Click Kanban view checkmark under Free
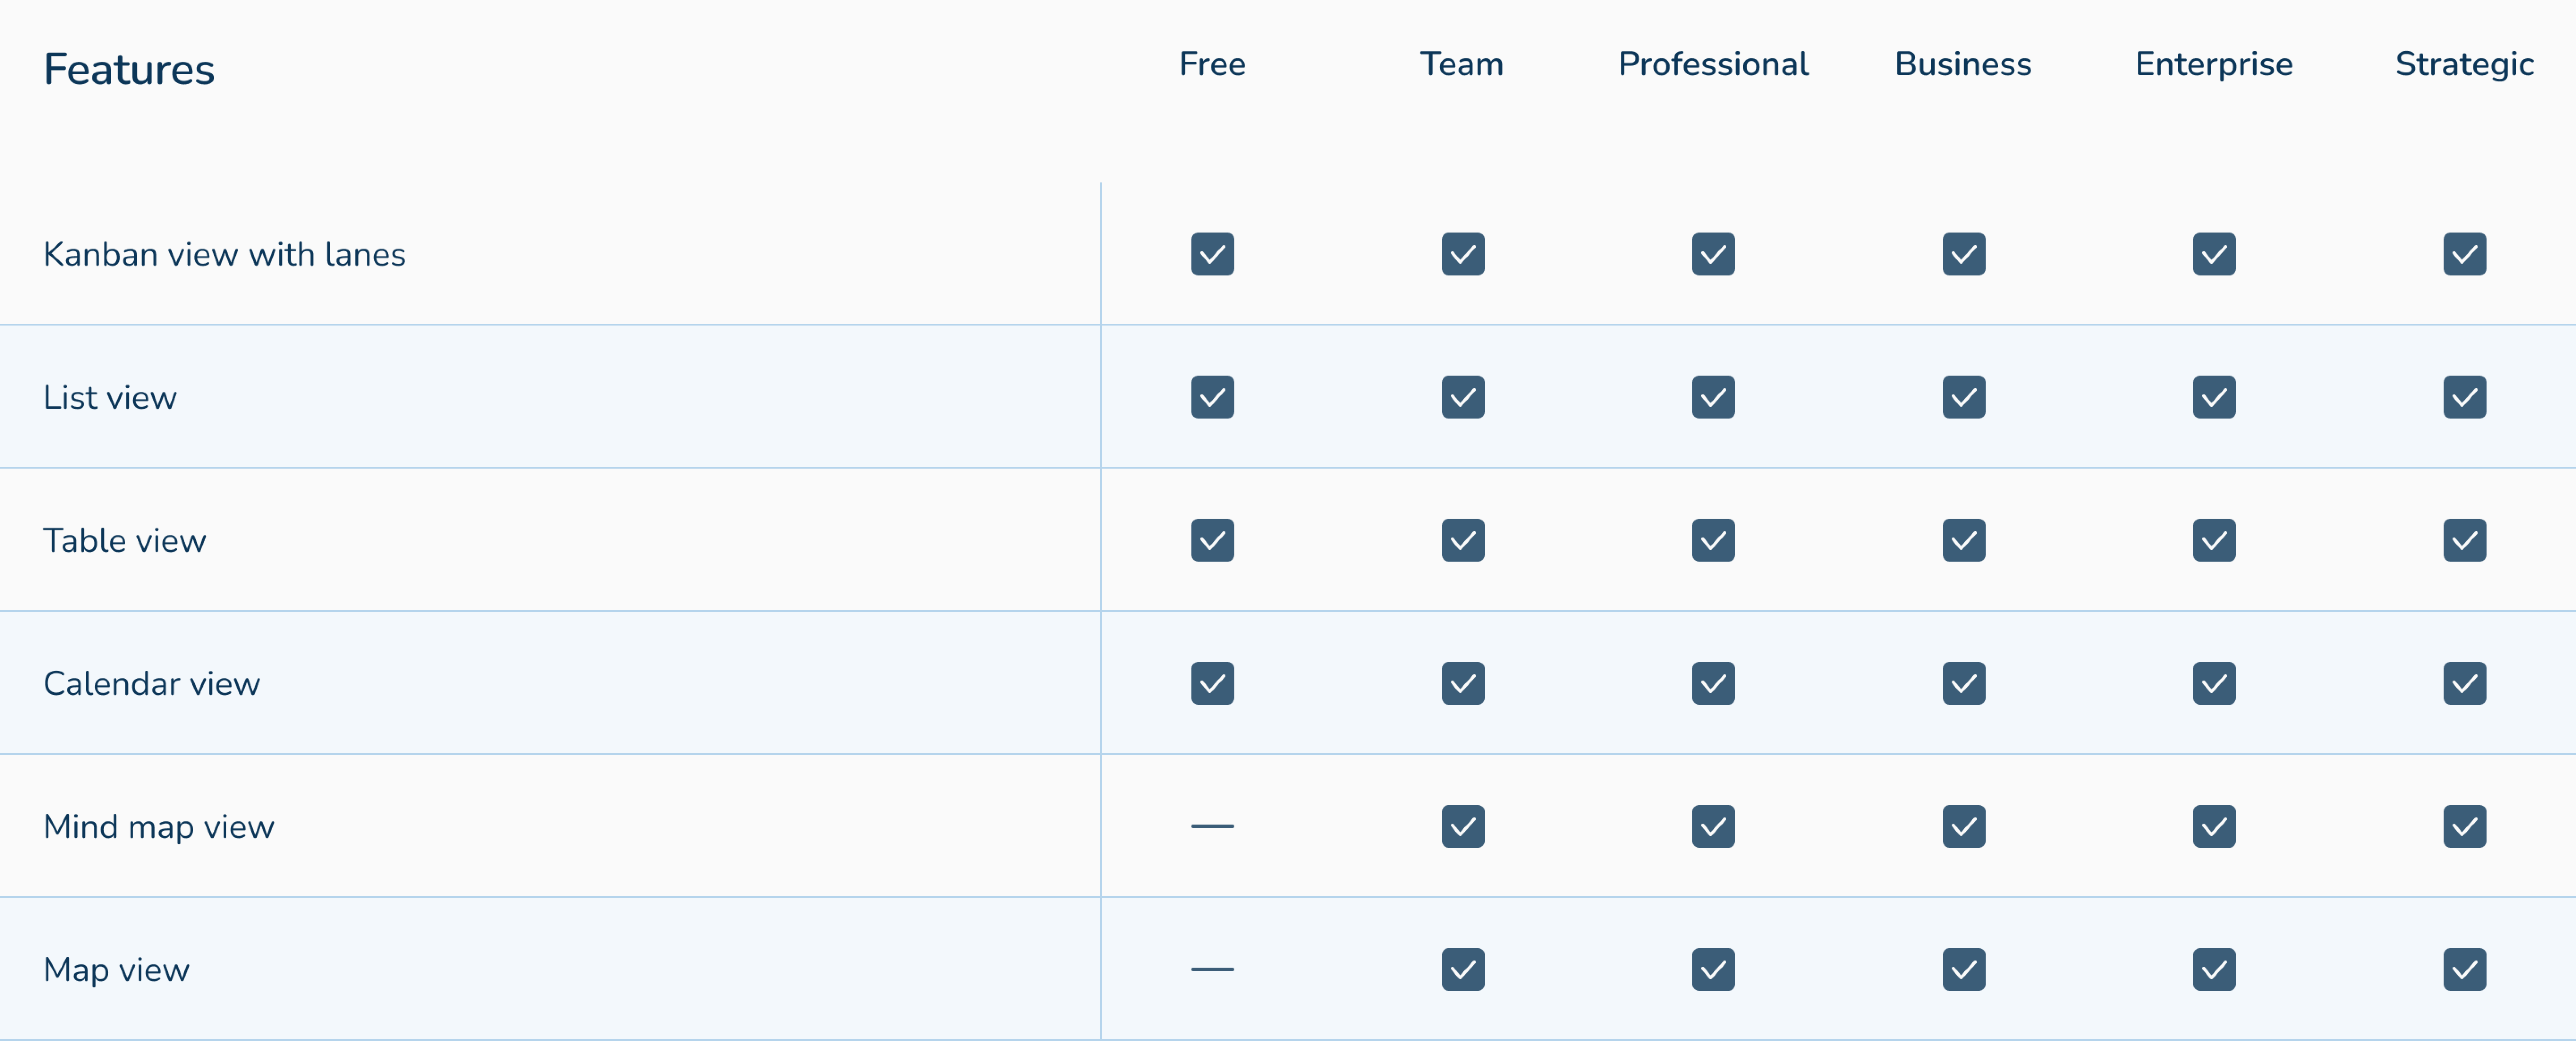This screenshot has width=2576, height=1041. click(x=1212, y=254)
